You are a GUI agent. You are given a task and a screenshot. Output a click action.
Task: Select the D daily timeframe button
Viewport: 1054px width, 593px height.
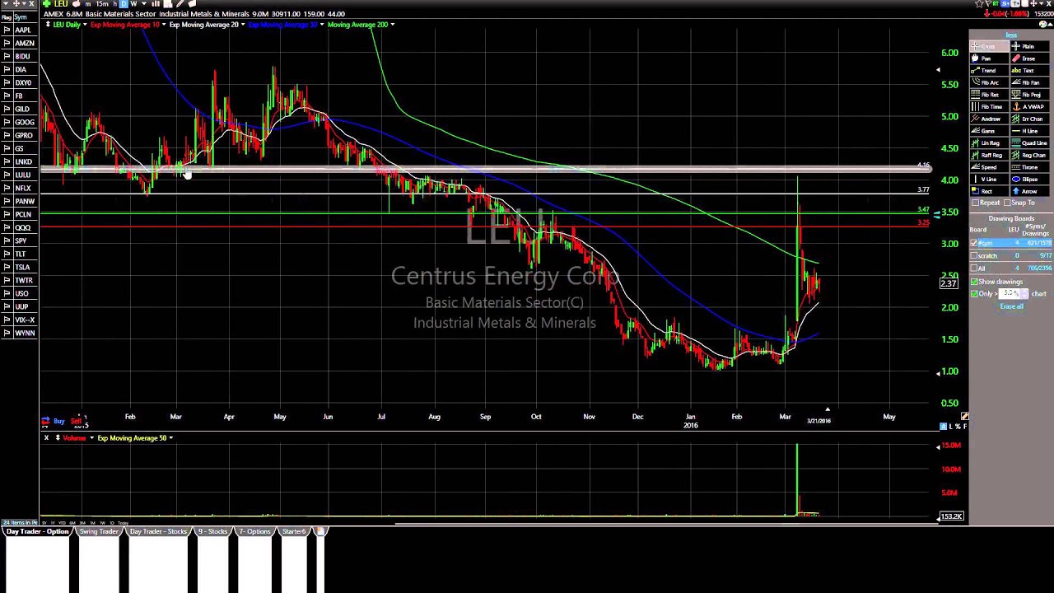pyautogui.click(x=124, y=4)
